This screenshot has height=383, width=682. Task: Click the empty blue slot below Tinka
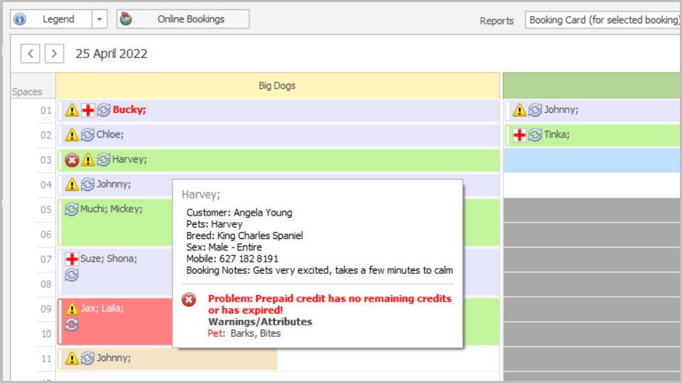[592, 160]
